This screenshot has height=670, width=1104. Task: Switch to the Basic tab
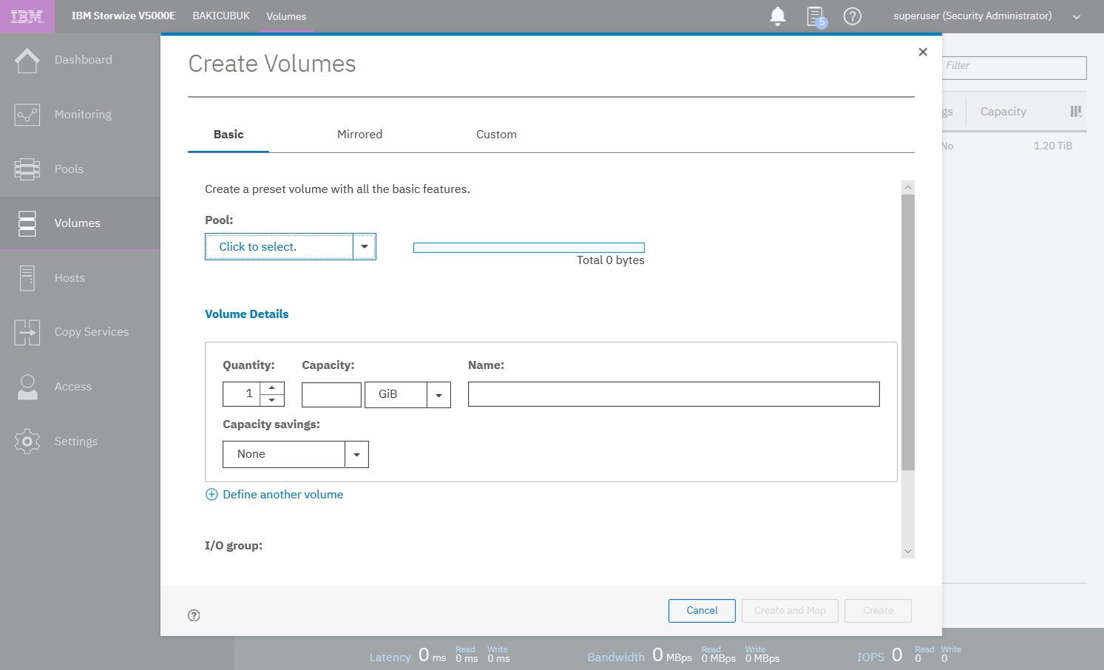coord(228,135)
